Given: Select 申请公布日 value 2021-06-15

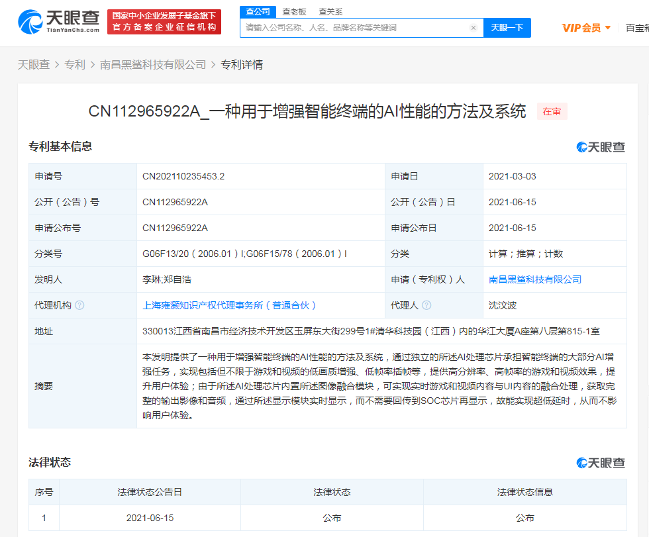Looking at the screenshot, I should tap(512, 228).
